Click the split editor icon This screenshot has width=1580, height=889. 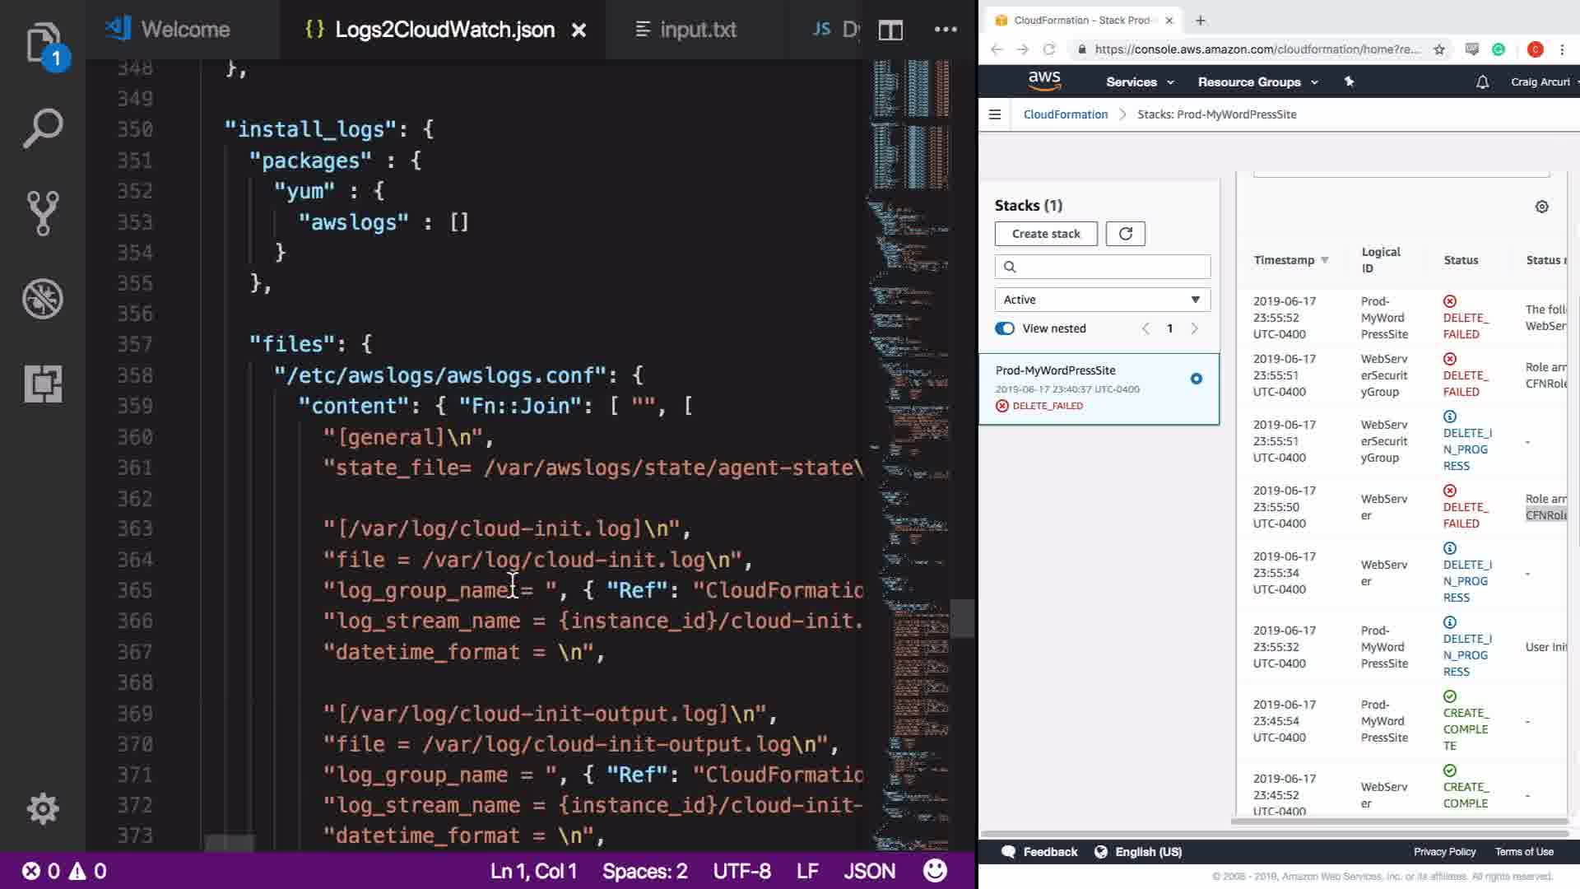coord(890,30)
